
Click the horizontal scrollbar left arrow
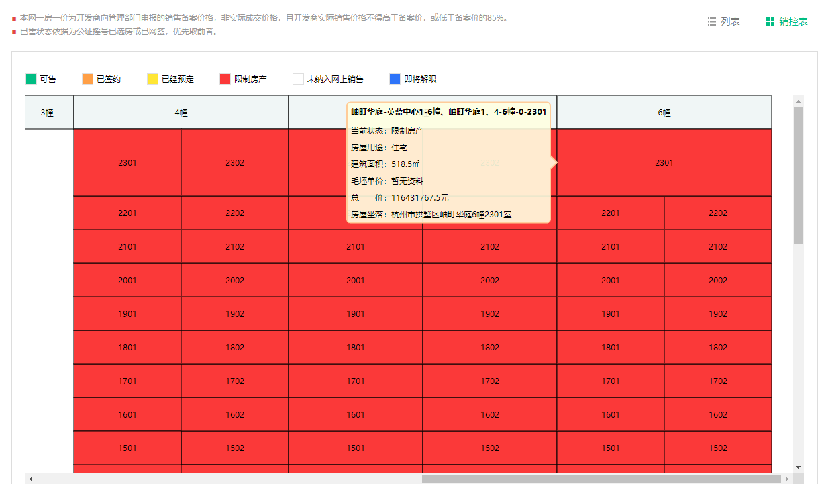click(x=31, y=479)
